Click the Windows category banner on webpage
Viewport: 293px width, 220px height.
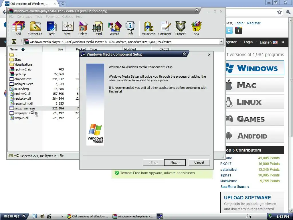pyautogui.click(x=255, y=68)
